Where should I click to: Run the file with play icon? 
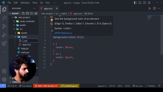pyautogui.click(x=150, y=8)
